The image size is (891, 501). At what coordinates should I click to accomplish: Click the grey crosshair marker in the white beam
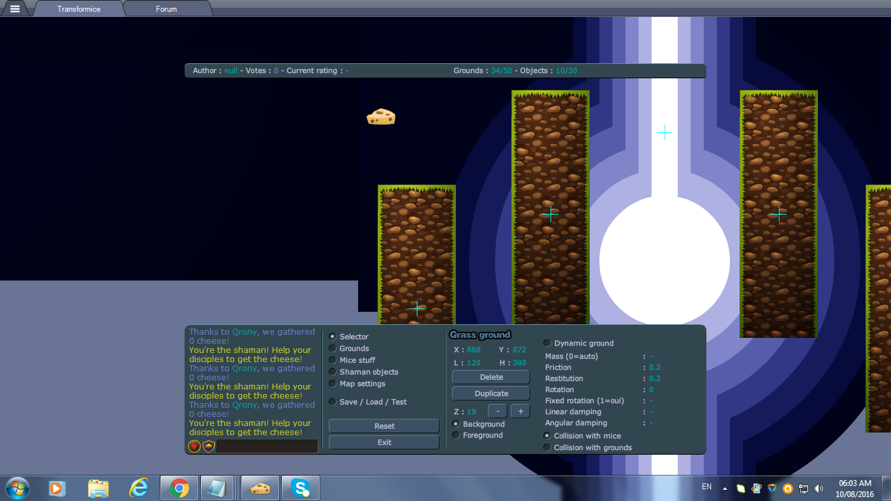click(x=665, y=132)
